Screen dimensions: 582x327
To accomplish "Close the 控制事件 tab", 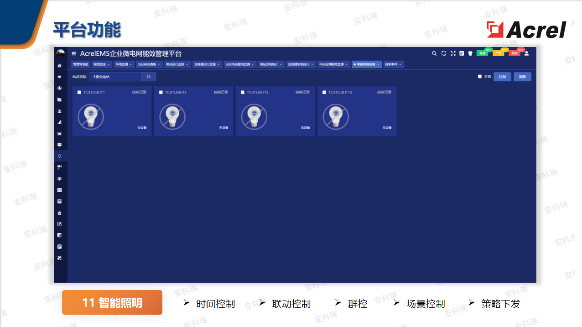I will tap(400, 64).
